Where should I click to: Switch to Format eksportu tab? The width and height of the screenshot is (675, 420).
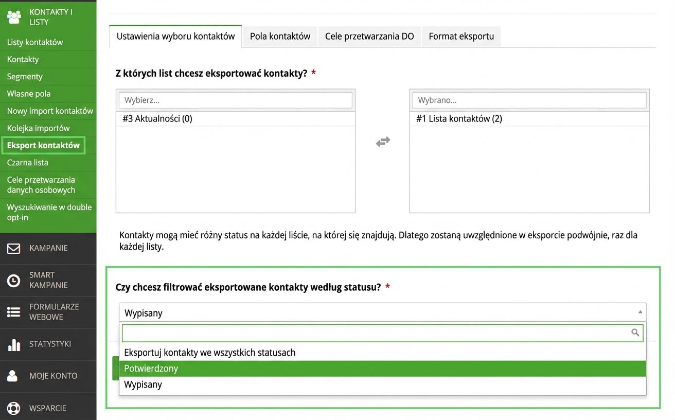461,36
